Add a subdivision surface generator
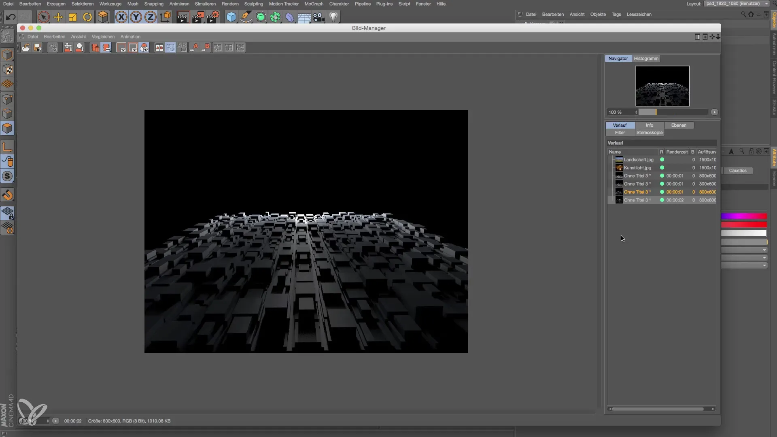The height and width of the screenshot is (437, 777). pos(261,17)
